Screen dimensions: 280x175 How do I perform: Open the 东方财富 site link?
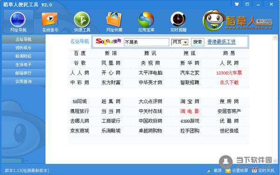click(111, 83)
